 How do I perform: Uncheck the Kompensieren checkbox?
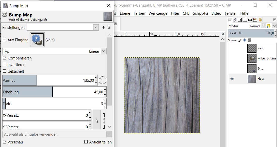coord(5,58)
